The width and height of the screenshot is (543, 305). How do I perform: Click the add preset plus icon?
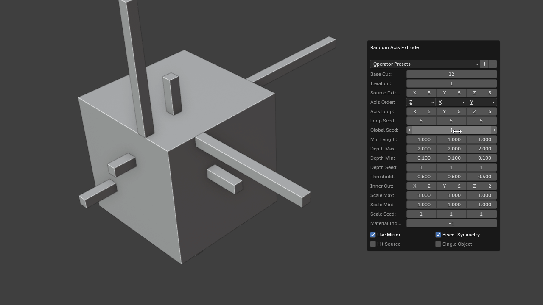484,64
